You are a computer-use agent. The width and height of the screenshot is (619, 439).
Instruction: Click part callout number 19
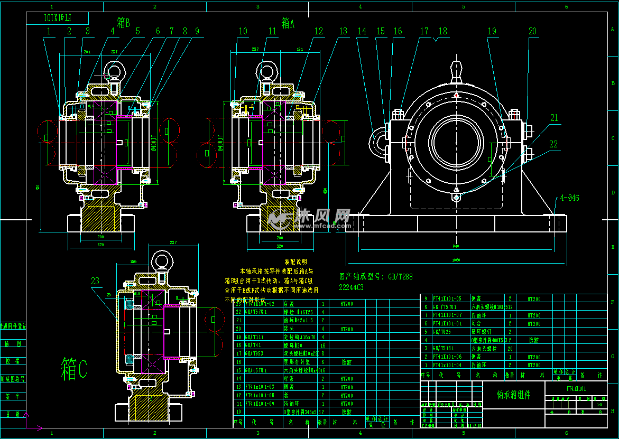coord(492,32)
